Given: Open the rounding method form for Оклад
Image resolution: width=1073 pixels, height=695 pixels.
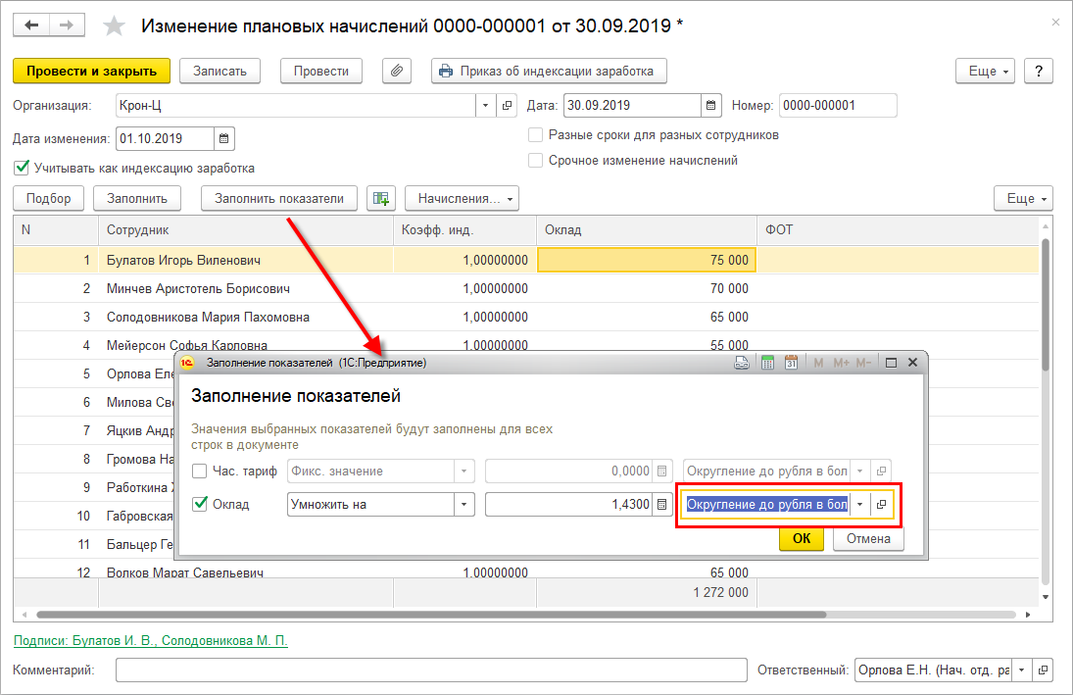Looking at the screenshot, I should click(x=881, y=504).
